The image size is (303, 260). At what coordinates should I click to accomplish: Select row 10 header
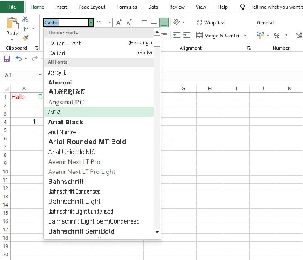[x=5, y=172]
